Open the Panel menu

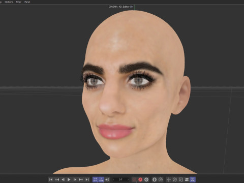pos(27,2)
